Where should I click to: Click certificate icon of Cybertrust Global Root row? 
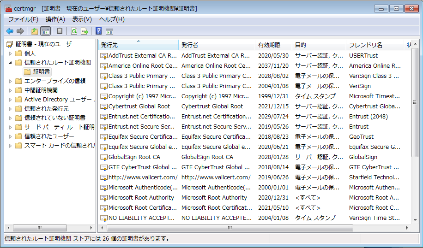(104, 106)
